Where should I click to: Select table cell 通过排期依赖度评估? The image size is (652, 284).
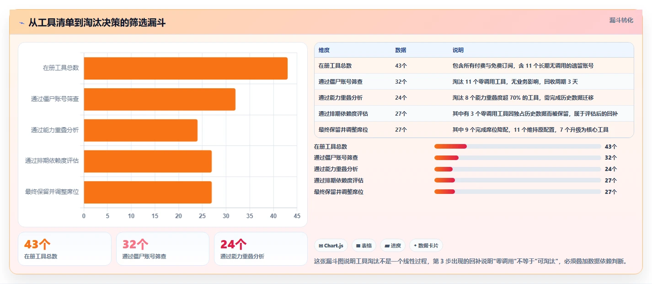(343, 114)
